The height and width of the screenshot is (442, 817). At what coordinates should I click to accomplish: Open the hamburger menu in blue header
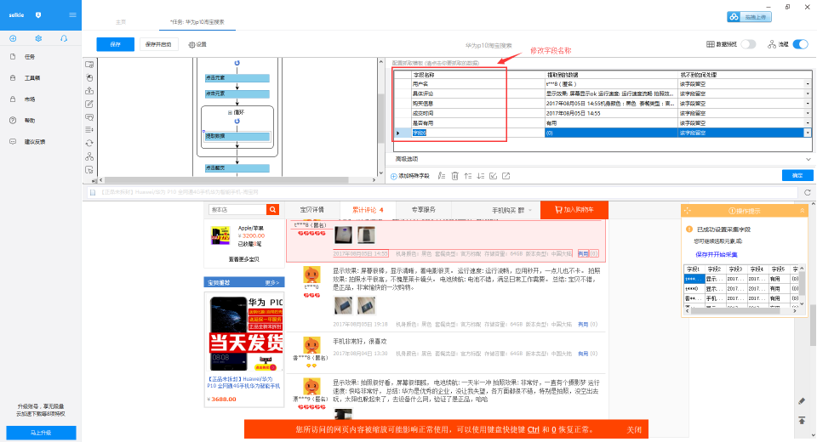click(72, 14)
